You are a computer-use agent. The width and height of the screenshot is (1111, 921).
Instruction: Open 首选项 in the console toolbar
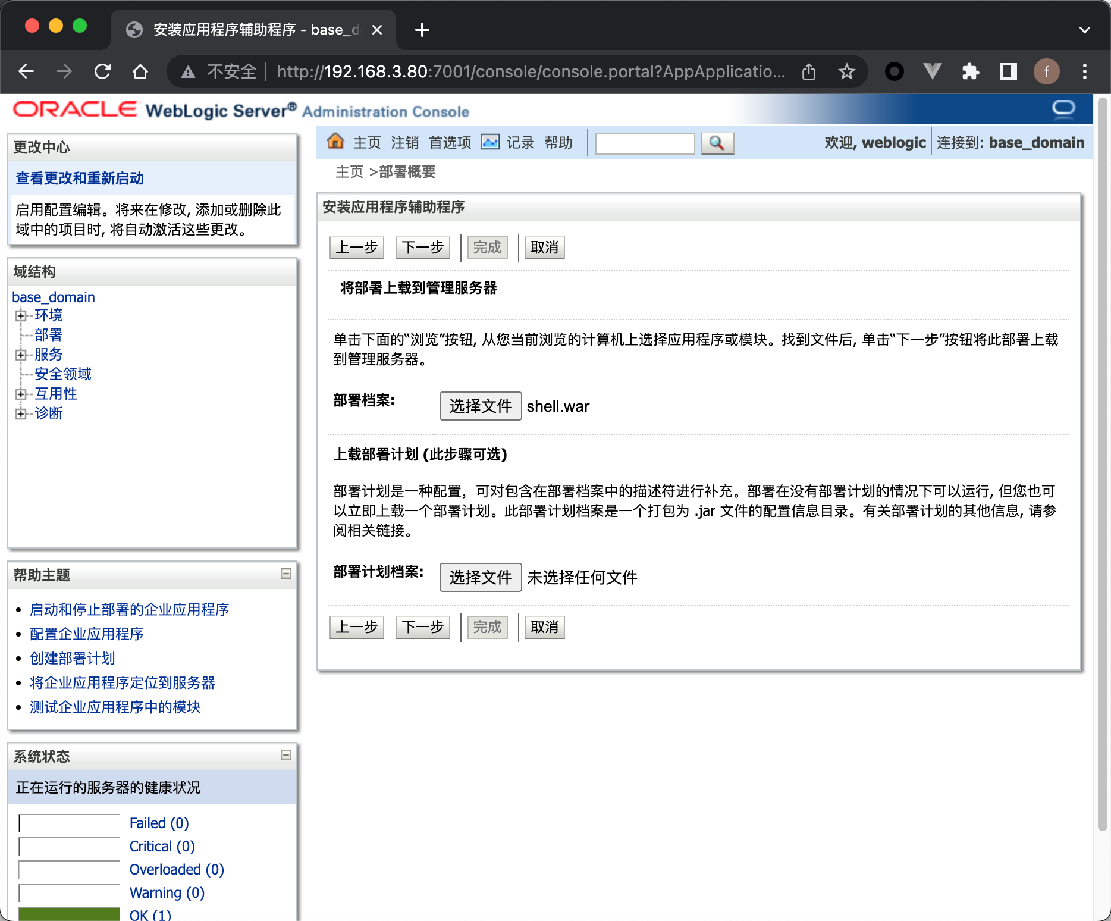(x=450, y=143)
